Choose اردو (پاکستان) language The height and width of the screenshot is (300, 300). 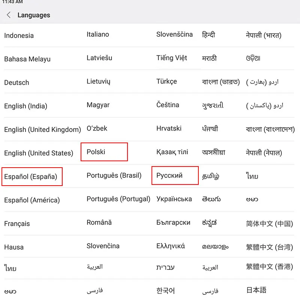pyautogui.click(x=265, y=106)
